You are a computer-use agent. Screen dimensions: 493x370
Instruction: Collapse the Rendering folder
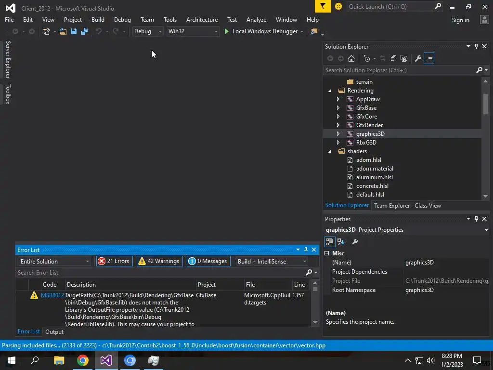pos(330,91)
